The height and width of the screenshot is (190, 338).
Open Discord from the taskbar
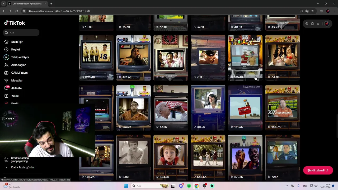point(181,186)
